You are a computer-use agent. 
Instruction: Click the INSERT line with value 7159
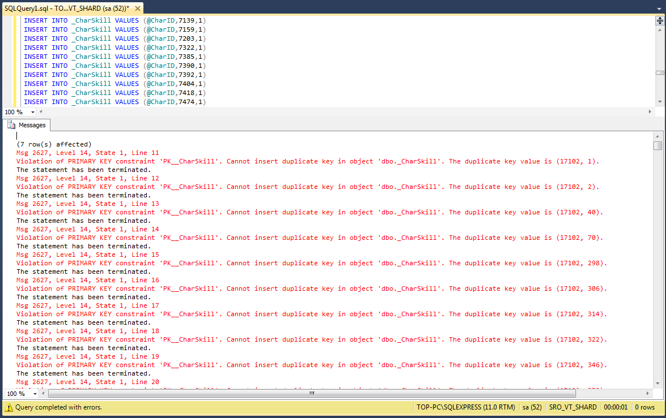(x=114, y=29)
